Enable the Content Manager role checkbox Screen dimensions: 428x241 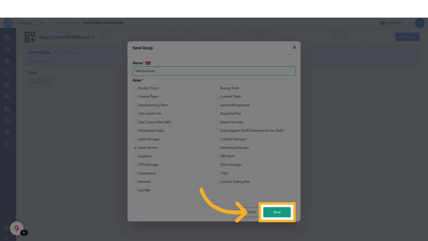pos(217,139)
